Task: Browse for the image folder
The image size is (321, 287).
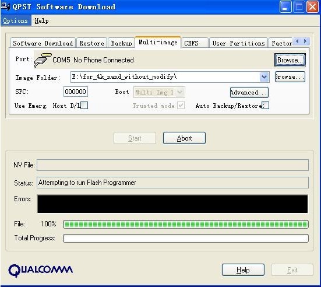Action: point(290,76)
